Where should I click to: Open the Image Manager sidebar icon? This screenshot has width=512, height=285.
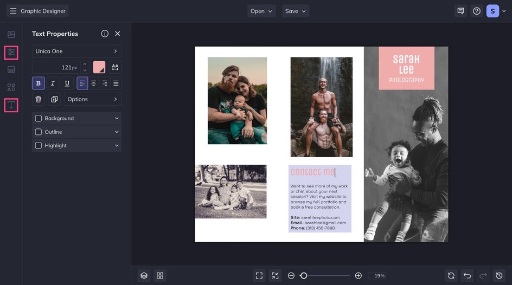pos(11,34)
